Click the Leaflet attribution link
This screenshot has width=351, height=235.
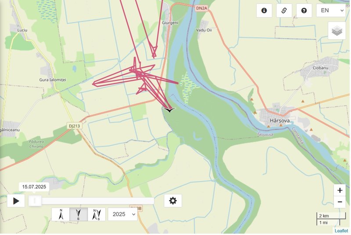coord(341,231)
